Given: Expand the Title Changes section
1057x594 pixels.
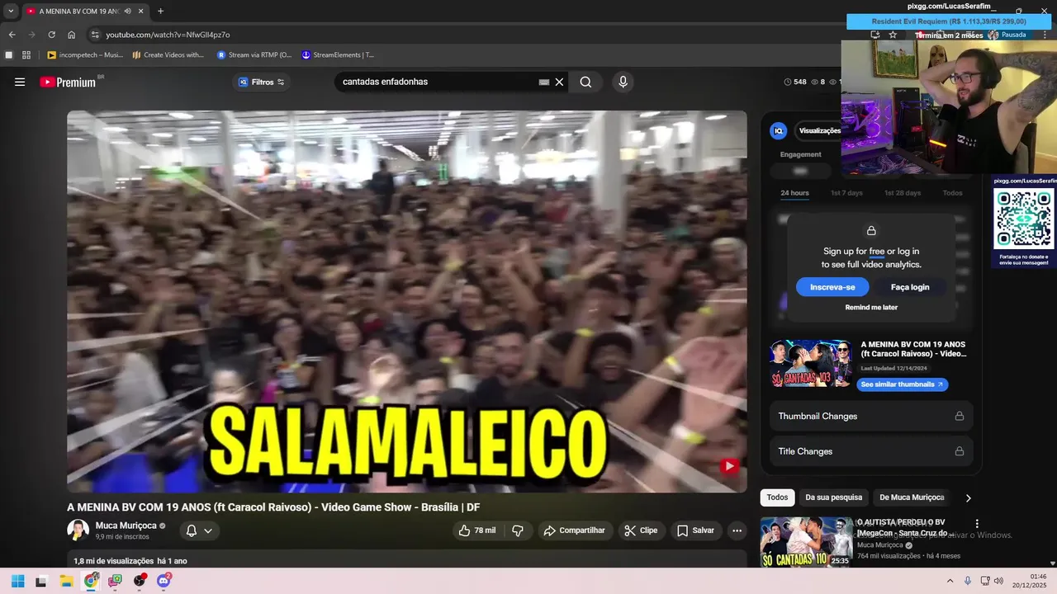Looking at the screenshot, I should (x=871, y=451).
